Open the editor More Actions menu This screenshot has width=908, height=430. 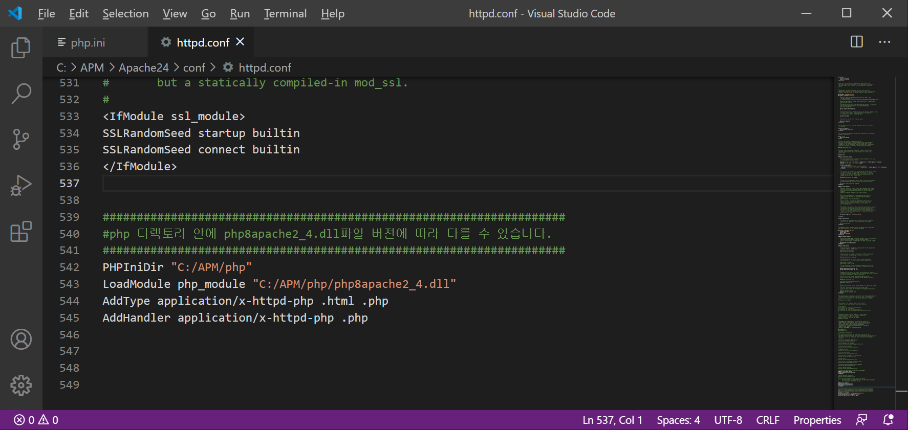(884, 42)
